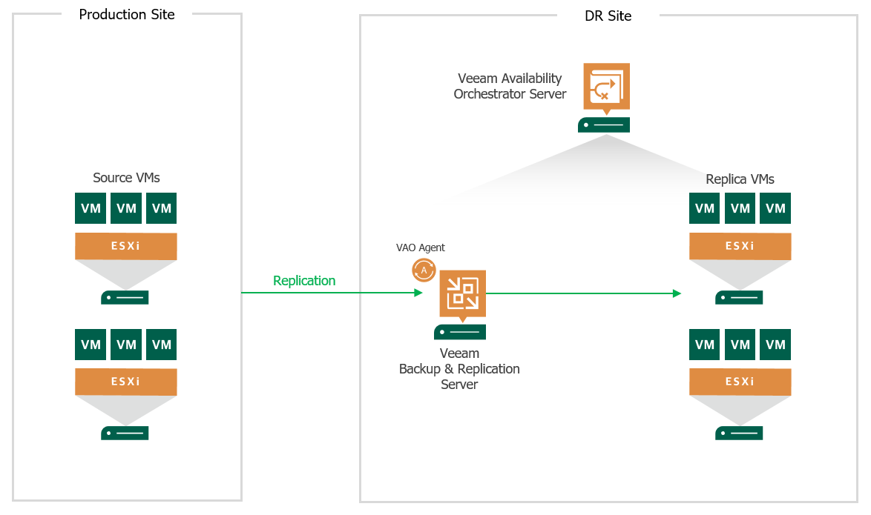871x515 pixels.
Task: Click the Veeam Availability Orchestrator Server orange icon
Action: [607, 87]
